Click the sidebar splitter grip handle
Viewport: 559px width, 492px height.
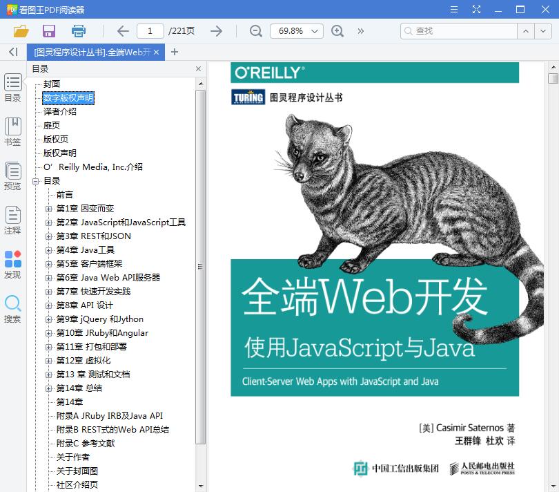(200, 266)
